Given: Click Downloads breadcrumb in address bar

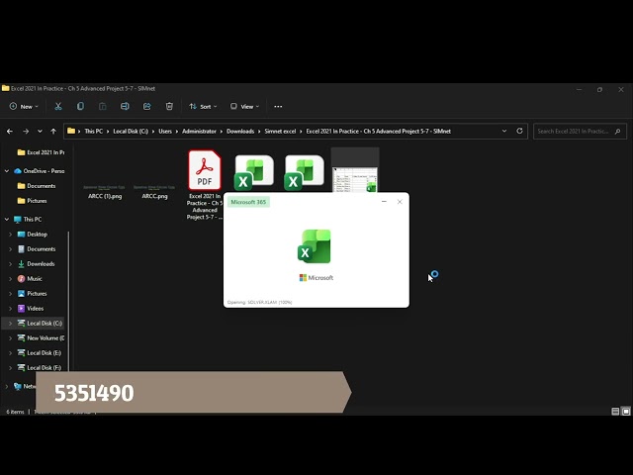Looking at the screenshot, I should 240,132.
